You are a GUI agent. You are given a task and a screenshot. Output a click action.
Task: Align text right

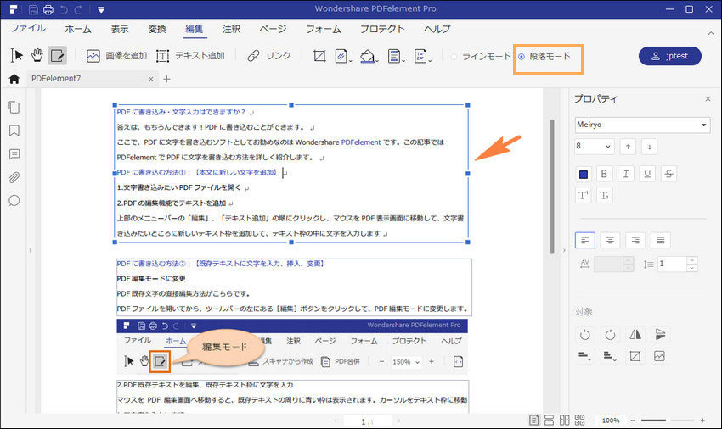(635, 240)
